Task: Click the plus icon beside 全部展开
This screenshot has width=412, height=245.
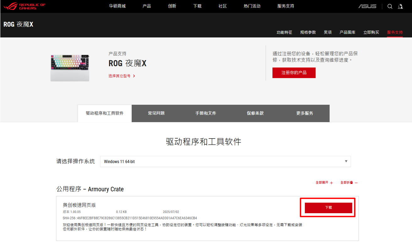Action: (x=332, y=183)
